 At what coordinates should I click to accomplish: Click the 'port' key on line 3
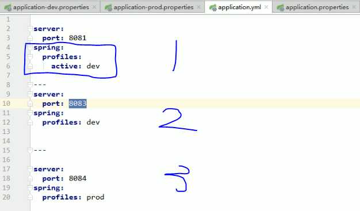(51, 38)
